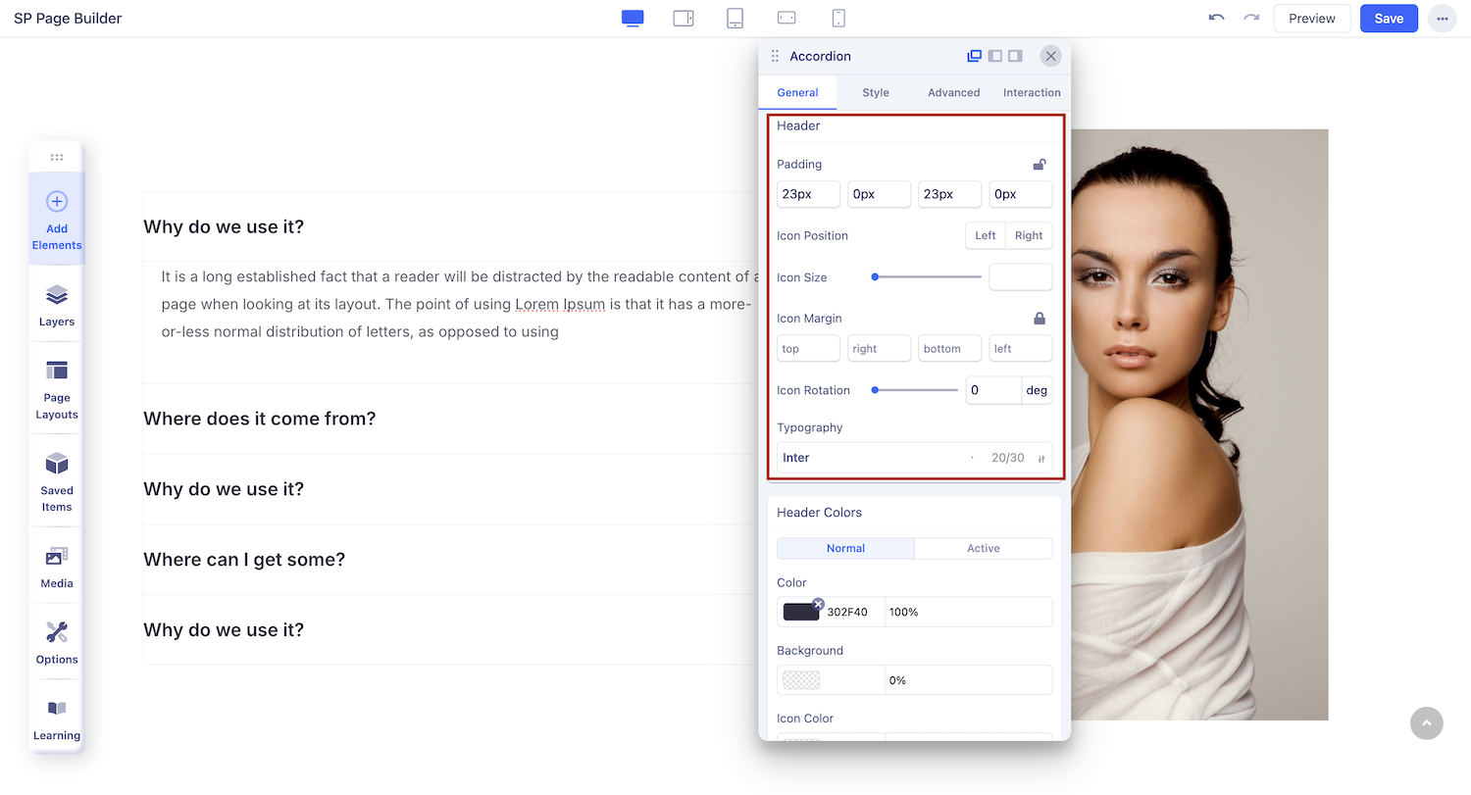The image size is (1471, 795).
Task: Open the Layers panel
Action: 57,305
